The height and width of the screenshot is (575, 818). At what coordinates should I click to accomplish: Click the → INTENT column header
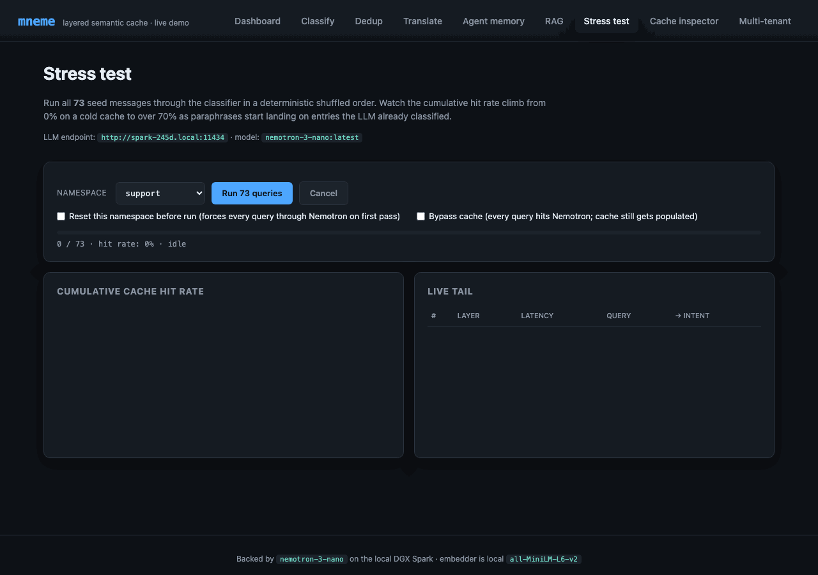(692, 316)
